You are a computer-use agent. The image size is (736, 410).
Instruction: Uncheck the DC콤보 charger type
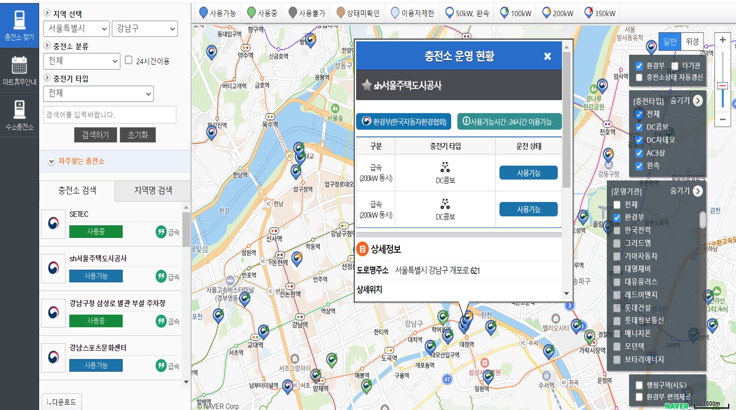point(639,127)
